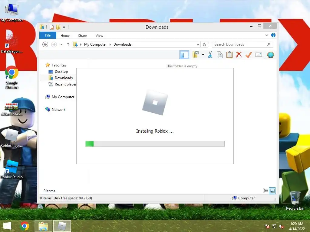Click the New Folder icon in title bar

[58, 27]
